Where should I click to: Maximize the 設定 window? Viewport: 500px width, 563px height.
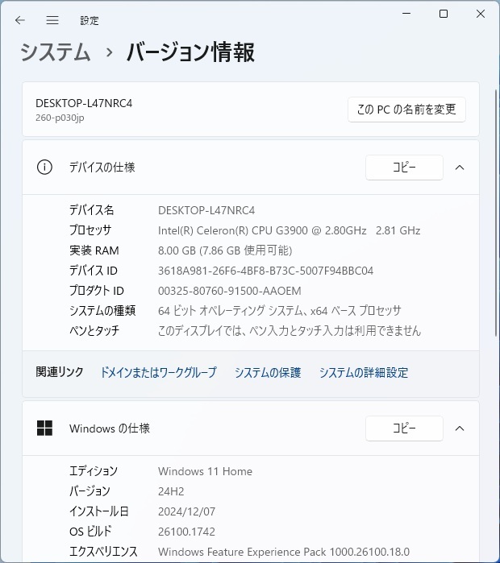tap(444, 14)
